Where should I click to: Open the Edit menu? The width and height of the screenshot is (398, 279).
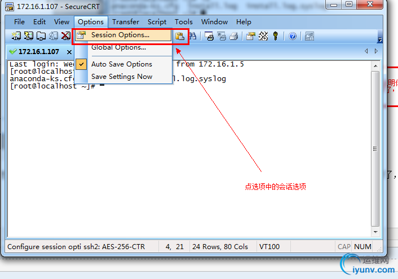coord(39,22)
